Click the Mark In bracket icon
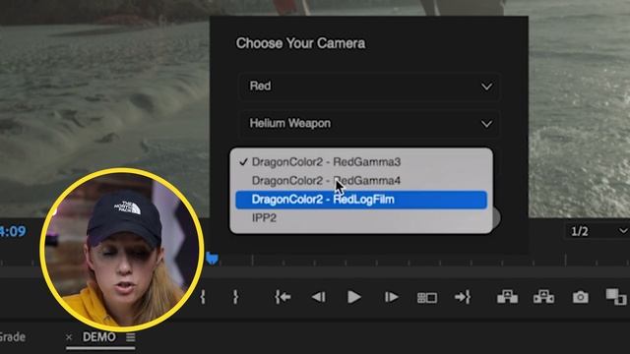630x354 pixels. pyautogui.click(x=203, y=297)
